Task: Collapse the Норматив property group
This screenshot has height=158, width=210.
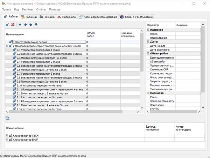Action: pos(148,93)
